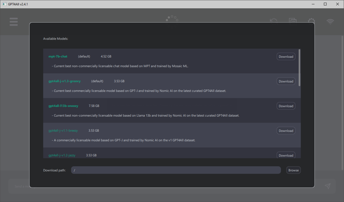Download the gpt4all-l13b-snoozy model
344x202 pixels.
286,106
